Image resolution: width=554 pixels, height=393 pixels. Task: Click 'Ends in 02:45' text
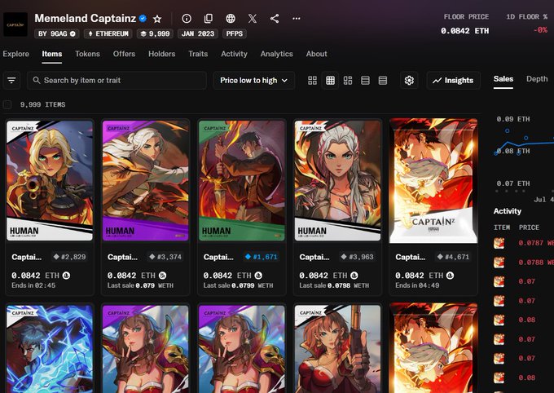click(x=33, y=285)
